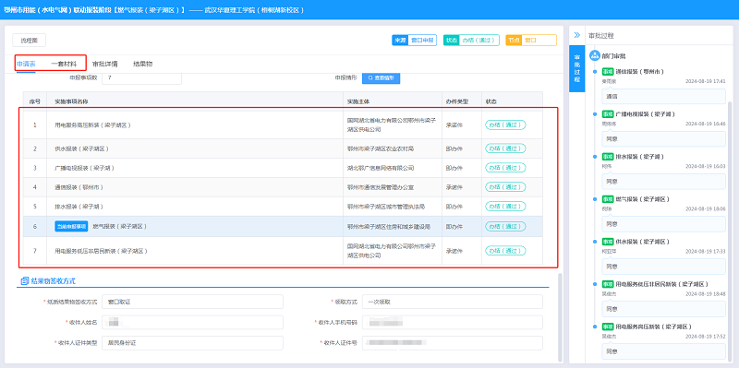
Task: Select table row 排水报装（梁子湖）
Action: [283, 207]
